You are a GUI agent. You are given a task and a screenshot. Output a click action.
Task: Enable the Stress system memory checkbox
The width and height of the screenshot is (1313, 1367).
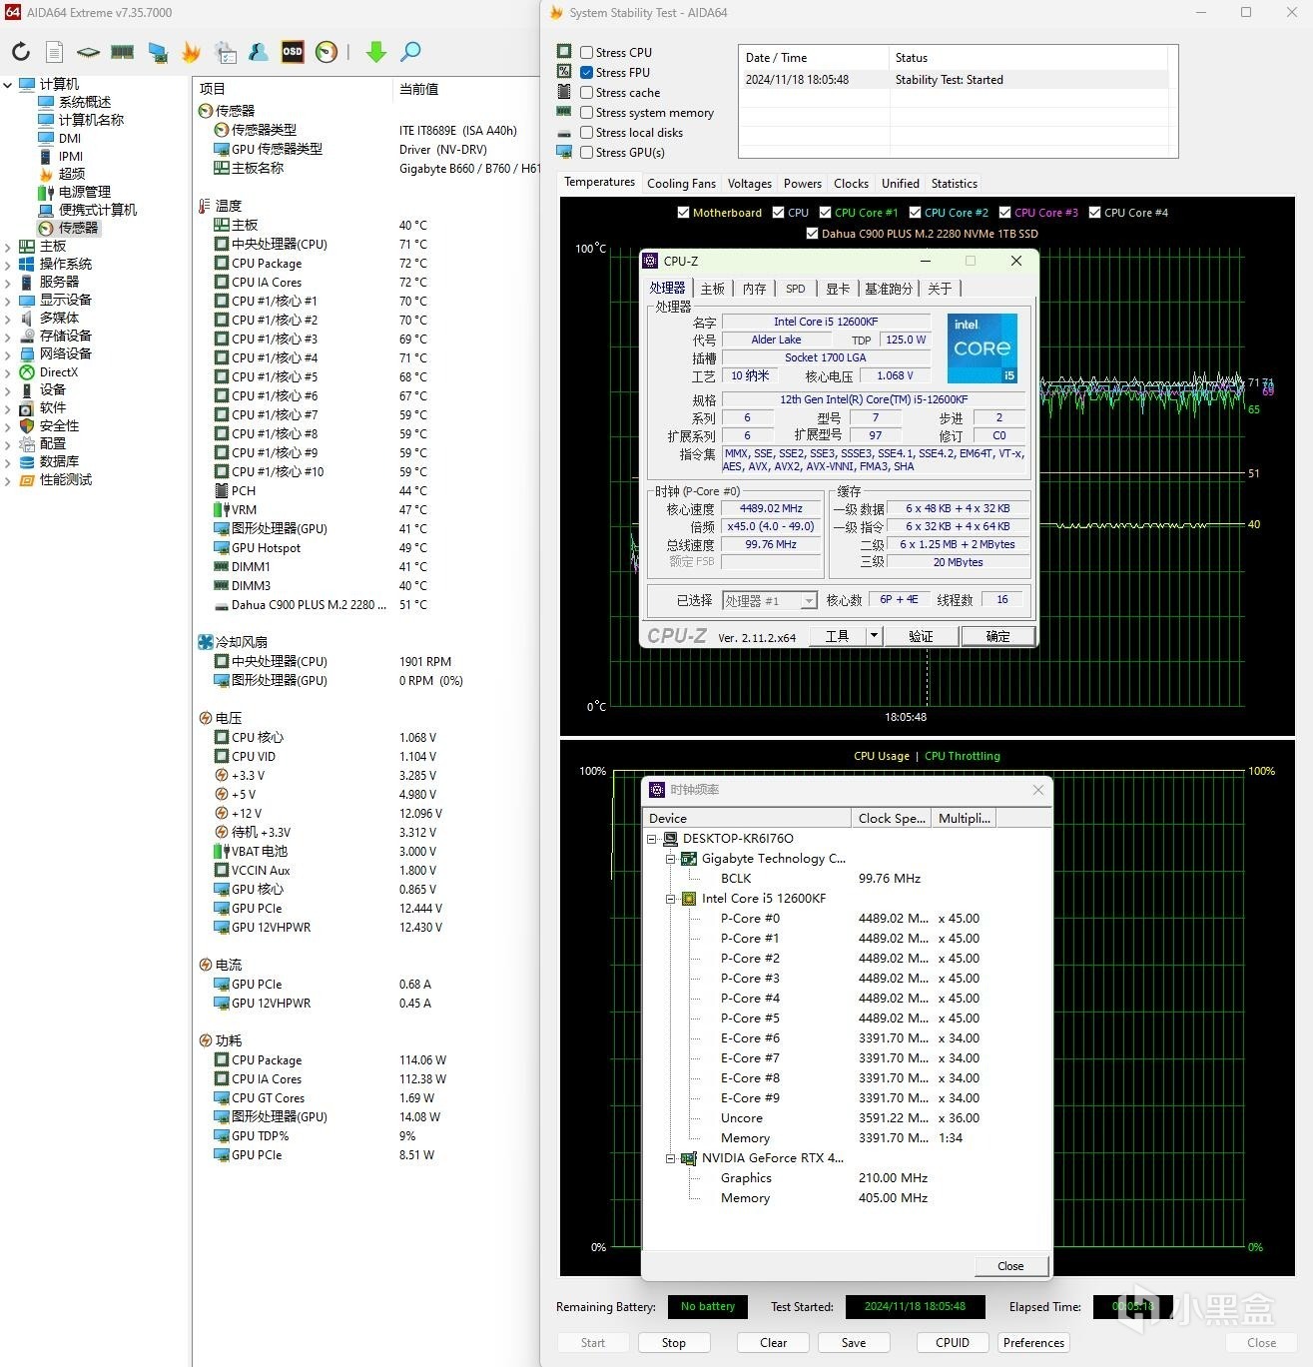[587, 113]
